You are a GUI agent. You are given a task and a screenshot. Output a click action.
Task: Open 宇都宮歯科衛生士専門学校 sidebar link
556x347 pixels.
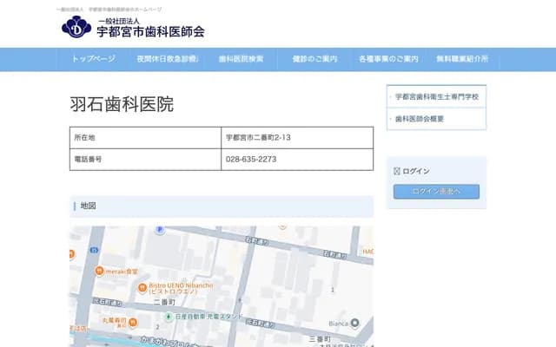coord(436,96)
